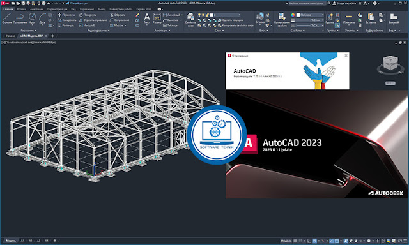Select the Полилиния (Polyline) tool

click(x=20, y=19)
